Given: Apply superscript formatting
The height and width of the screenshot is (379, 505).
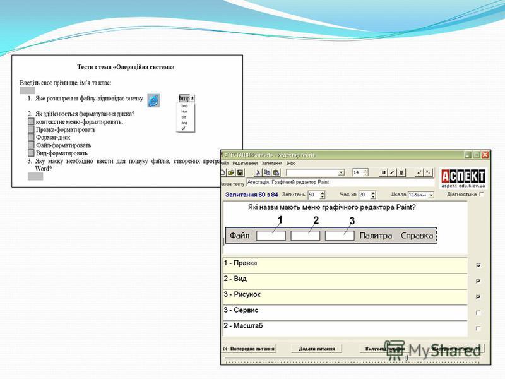Looking at the screenshot, I should 419,172.
